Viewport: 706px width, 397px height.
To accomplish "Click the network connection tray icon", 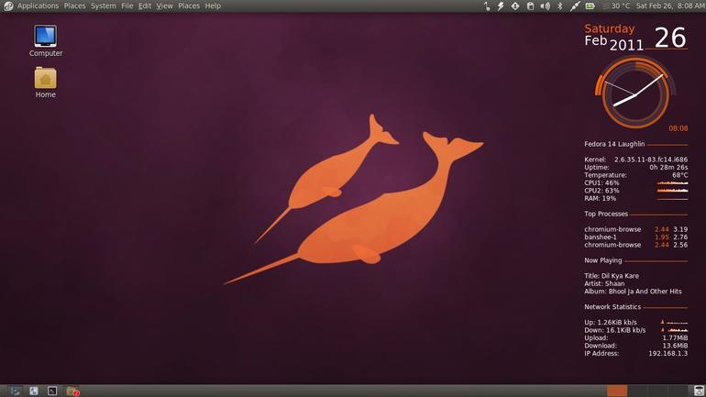I will (x=487, y=6).
